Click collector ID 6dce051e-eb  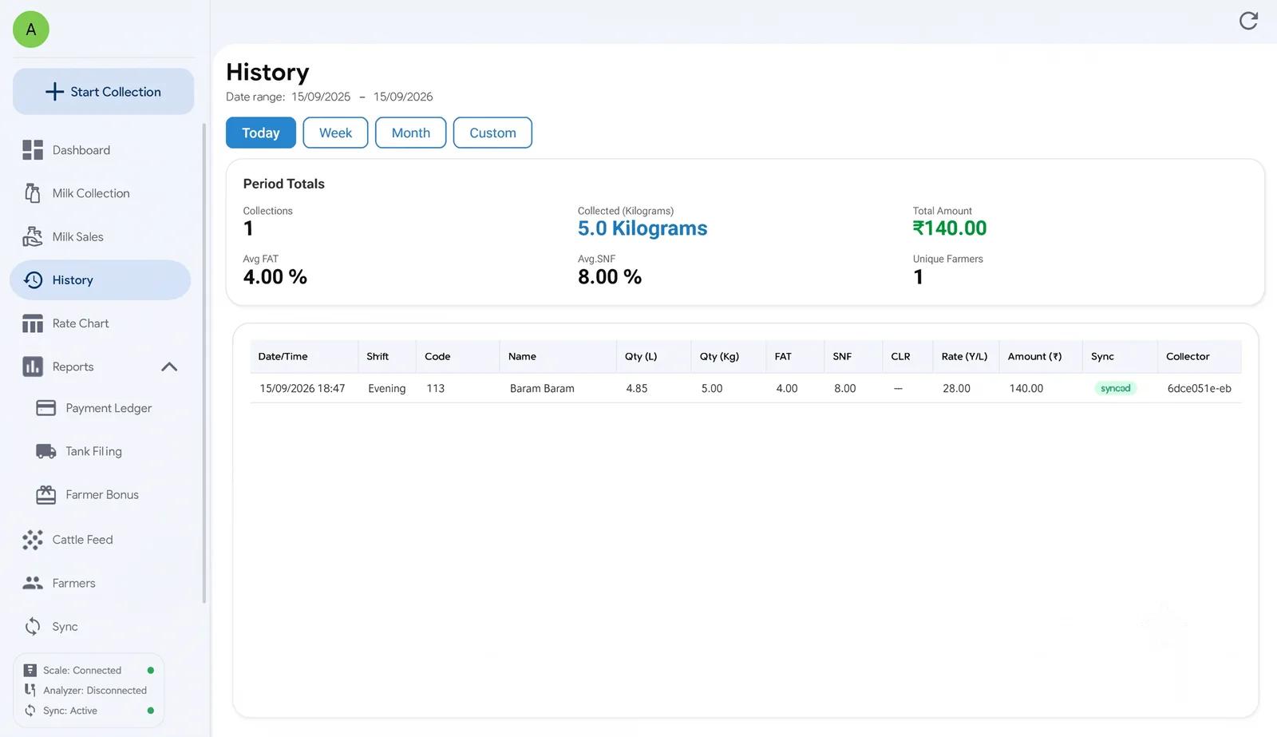click(1199, 388)
